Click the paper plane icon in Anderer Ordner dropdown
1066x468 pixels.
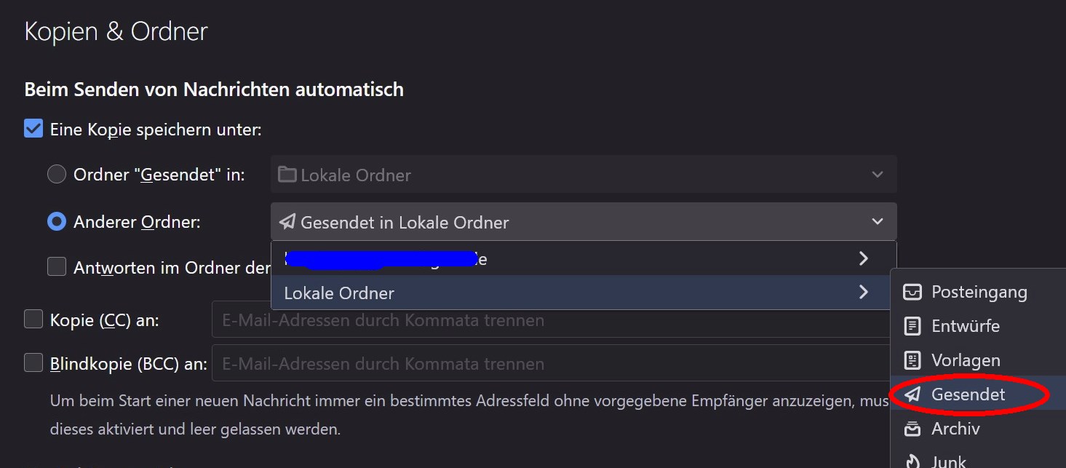point(287,222)
